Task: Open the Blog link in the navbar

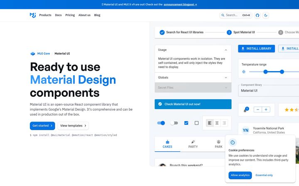Action: click(97, 15)
